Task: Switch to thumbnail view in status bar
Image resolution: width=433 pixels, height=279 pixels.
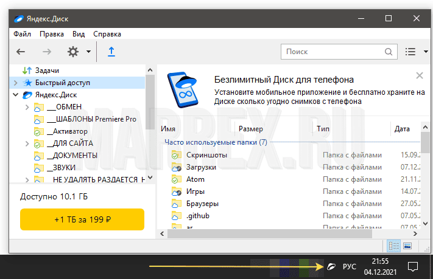Action: pyautogui.click(x=407, y=246)
